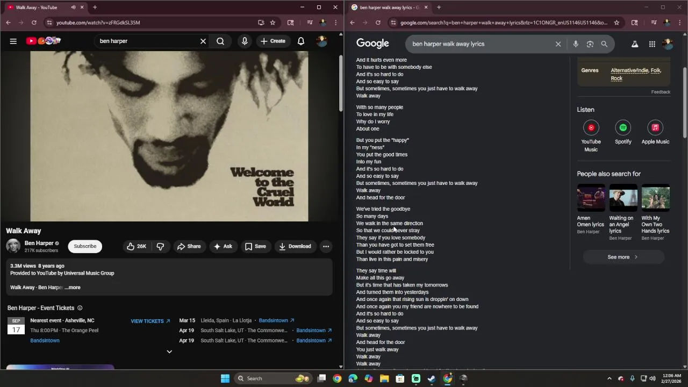Open Bandsintown link for Lleida, Spain event
The width and height of the screenshot is (688, 387).
[276, 320]
